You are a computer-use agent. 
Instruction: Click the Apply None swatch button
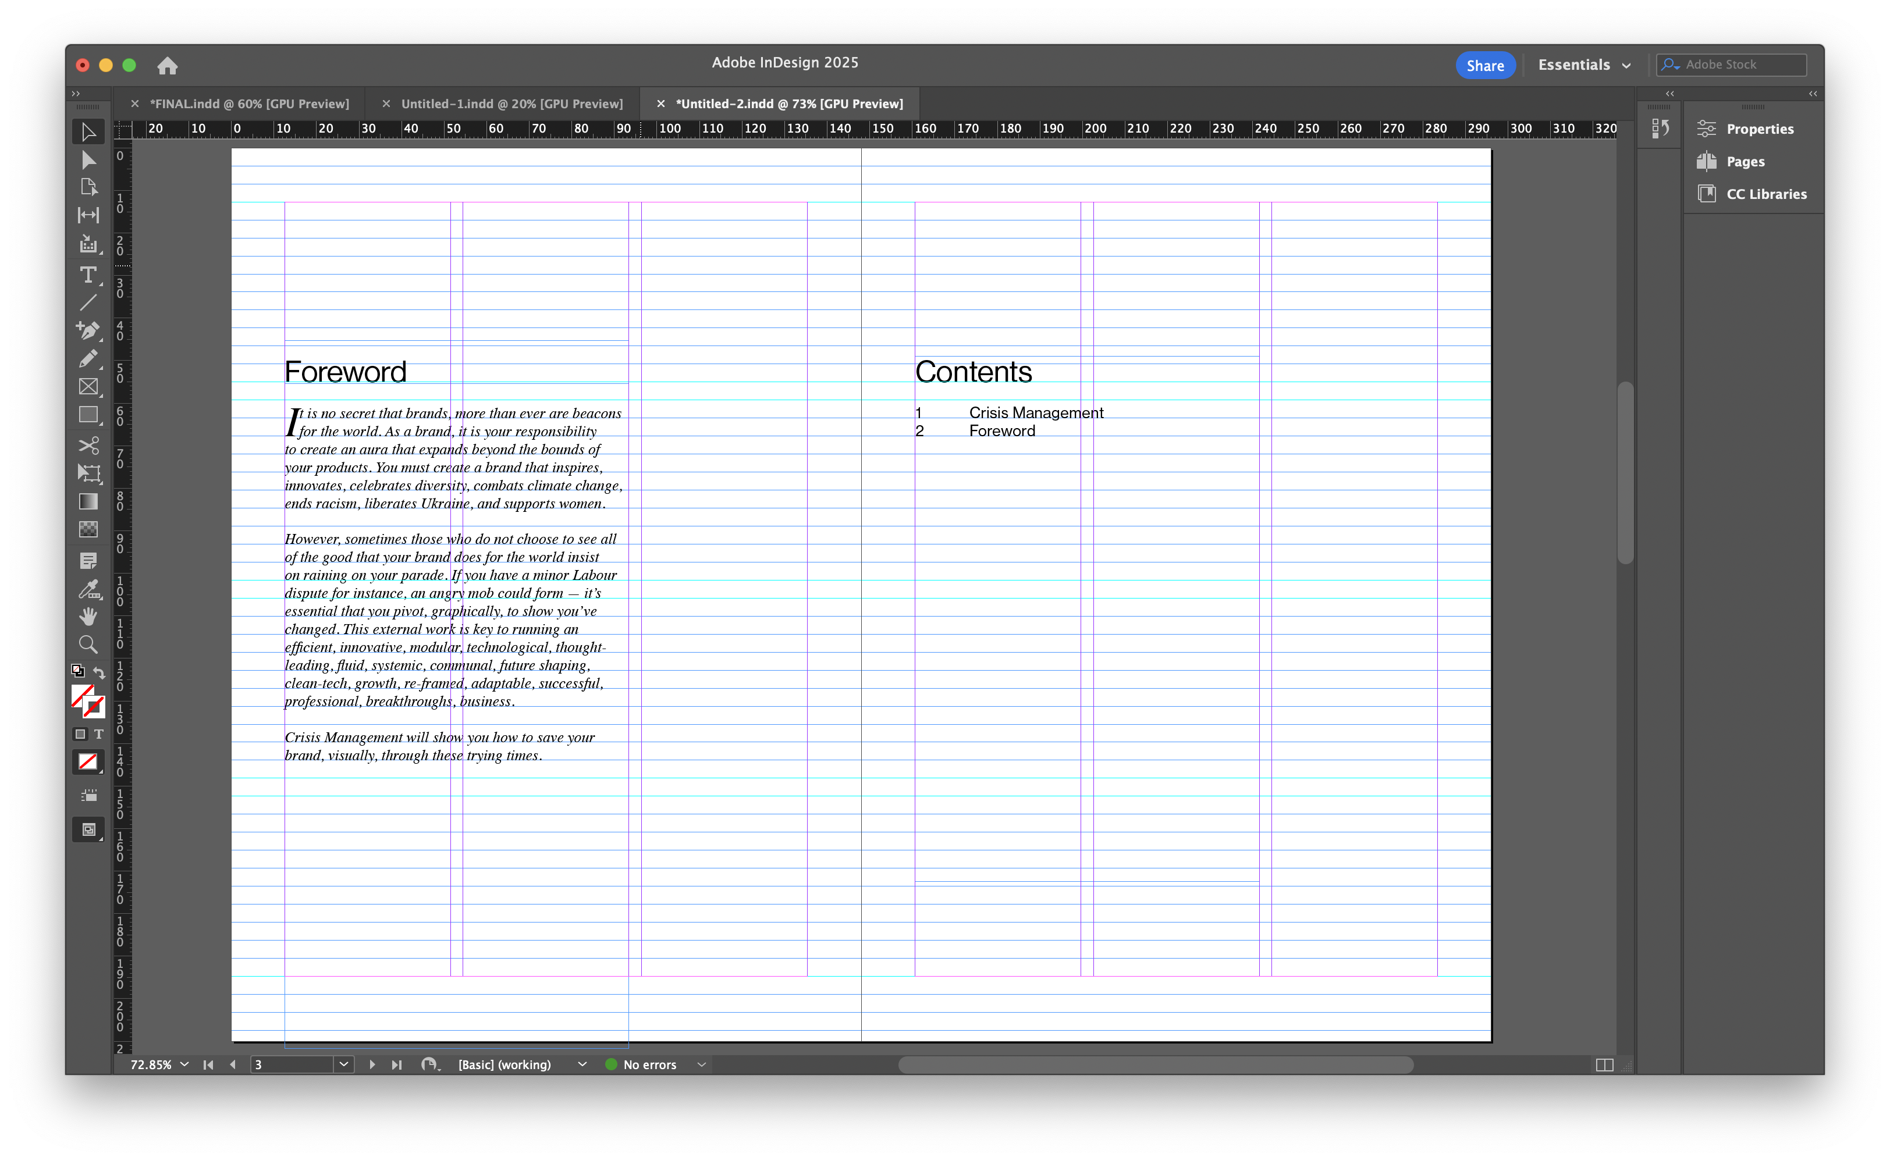click(x=87, y=762)
